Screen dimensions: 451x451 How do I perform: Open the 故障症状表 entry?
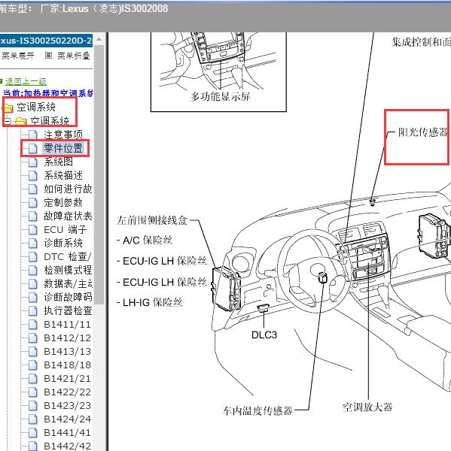[x=68, y=216]
